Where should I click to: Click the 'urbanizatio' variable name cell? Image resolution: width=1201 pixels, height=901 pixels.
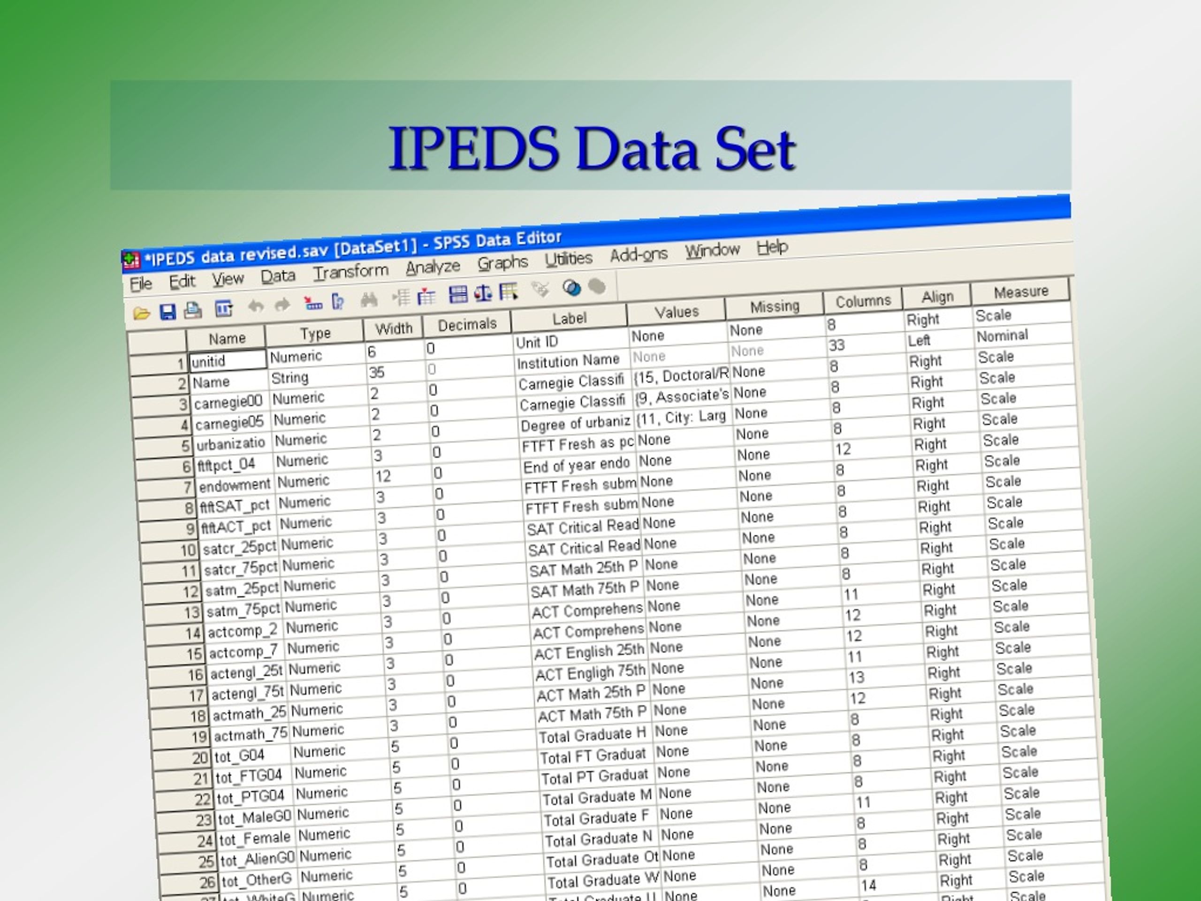[232, 444]
